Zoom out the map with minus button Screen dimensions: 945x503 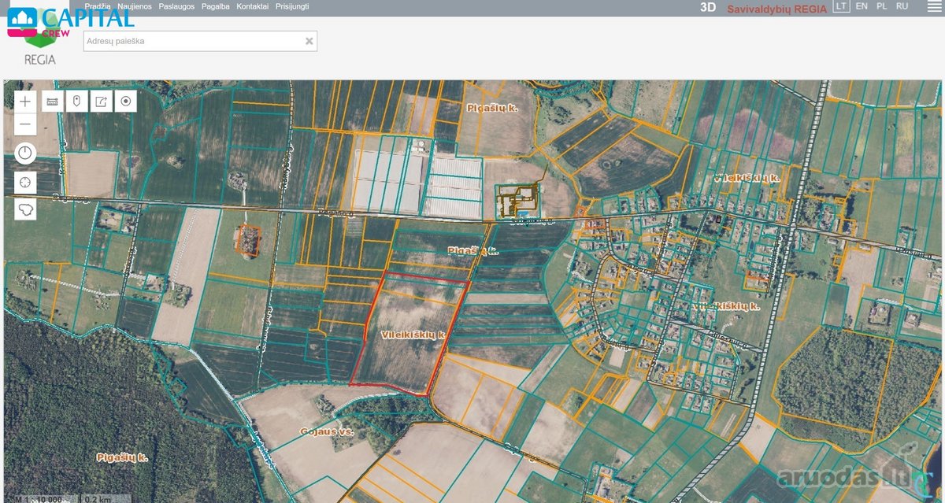click(x=25, y=124)
